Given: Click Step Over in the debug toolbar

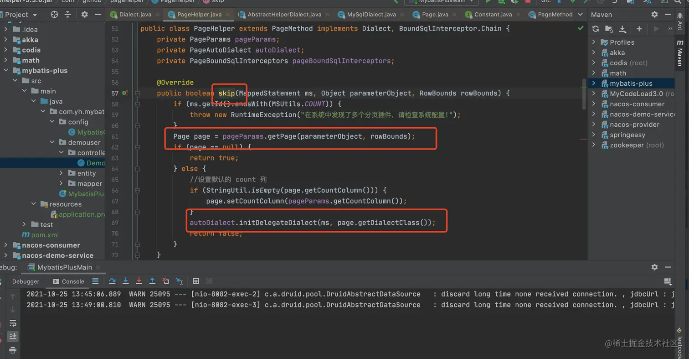Looking at the screenshot, I should coord(112,281).
